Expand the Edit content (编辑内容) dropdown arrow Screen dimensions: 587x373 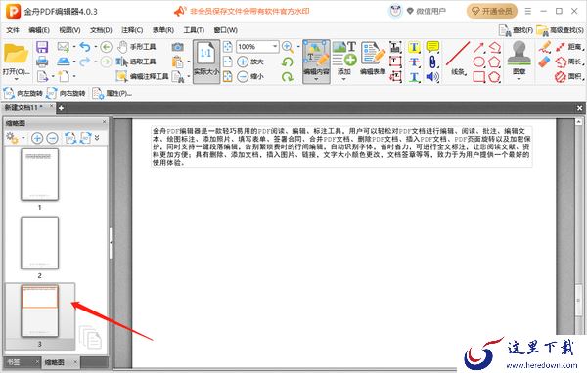pyautogui.click(x=316, y=79)
